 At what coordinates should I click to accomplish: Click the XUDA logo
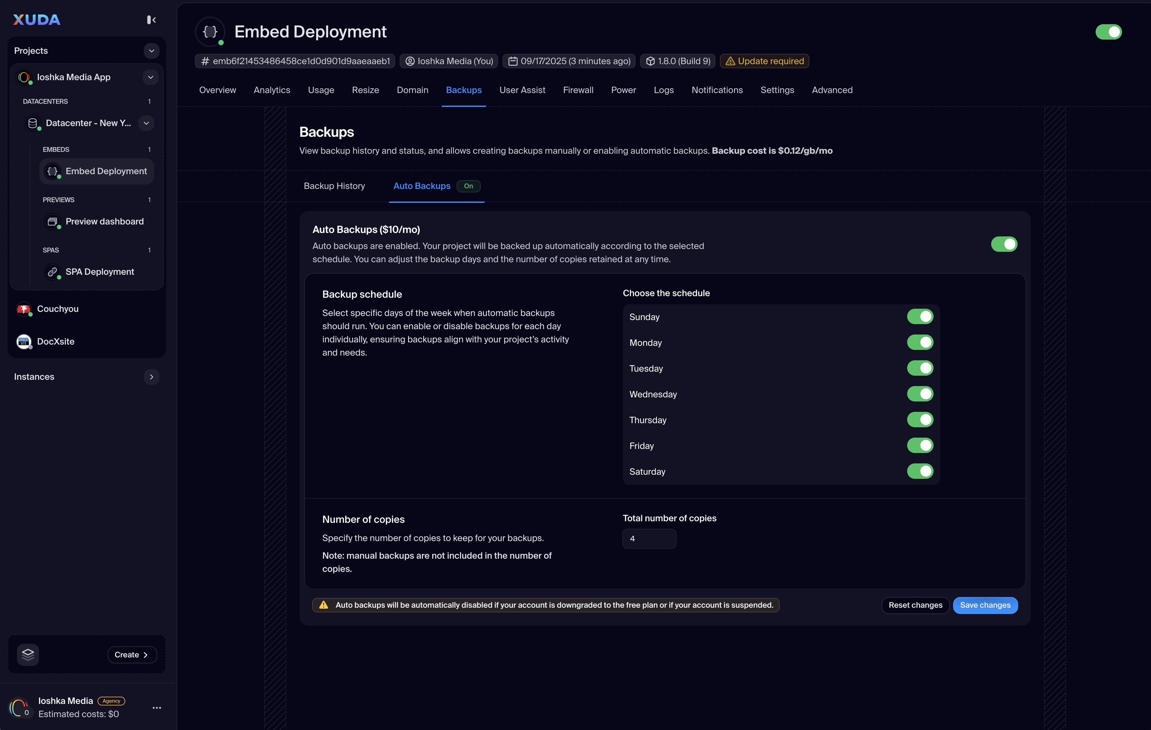[37, 19]
